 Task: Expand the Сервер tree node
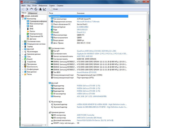[23, 47]
